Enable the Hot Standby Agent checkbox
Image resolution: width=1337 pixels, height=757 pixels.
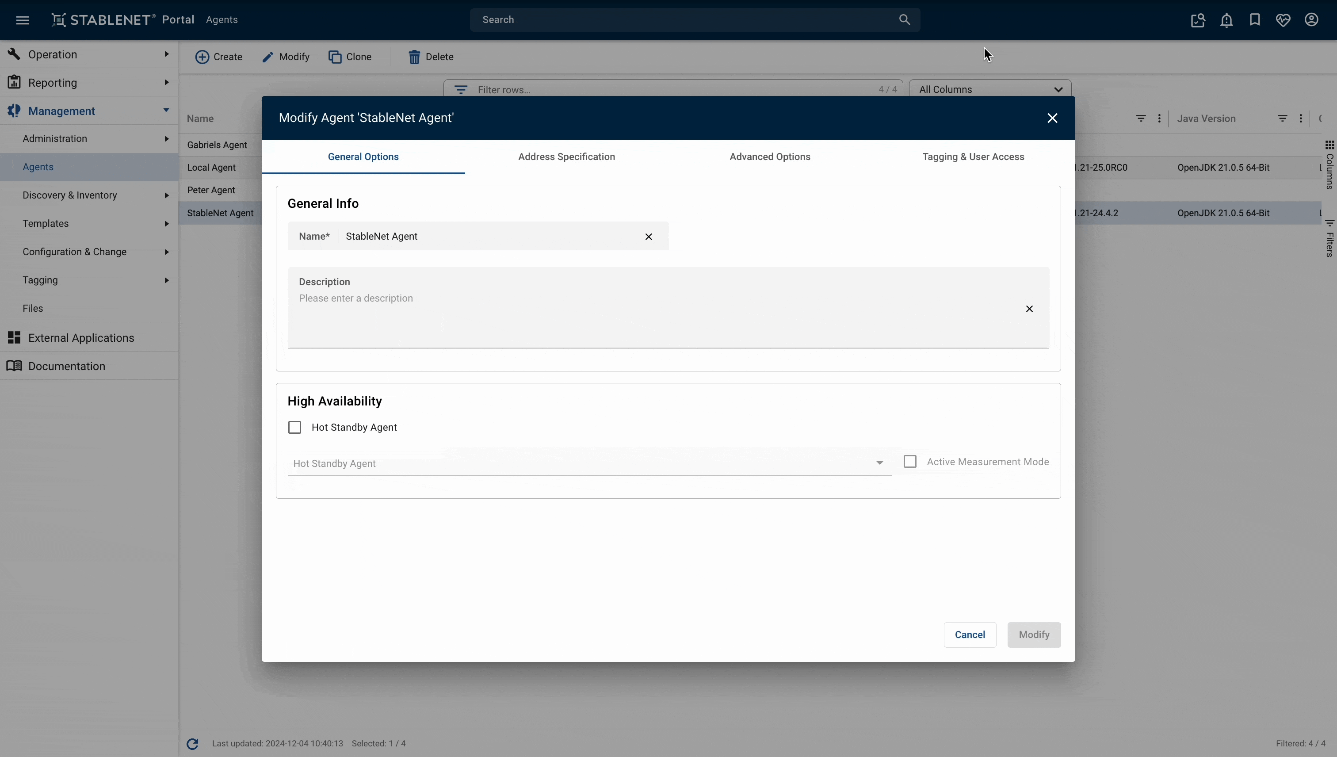pos(295,428)
